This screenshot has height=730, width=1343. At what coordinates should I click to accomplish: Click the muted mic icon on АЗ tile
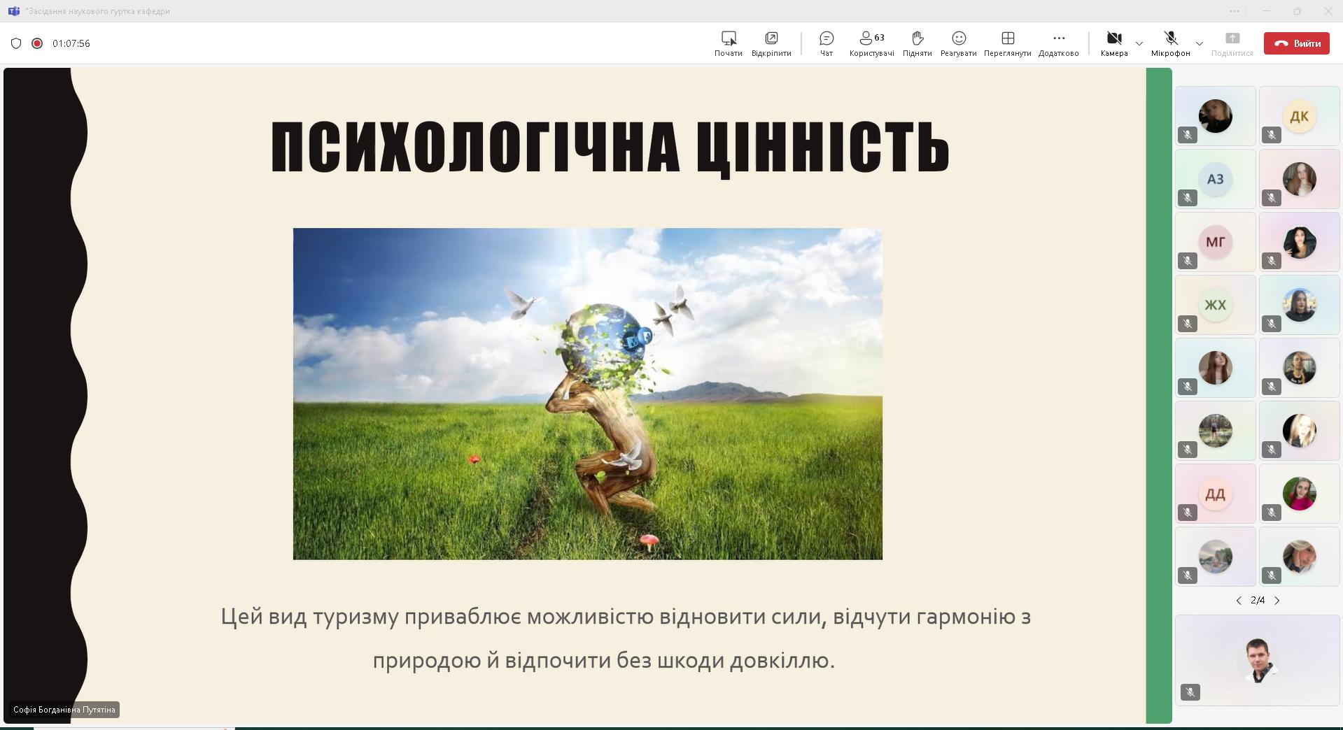click(x=1188, y=198)
